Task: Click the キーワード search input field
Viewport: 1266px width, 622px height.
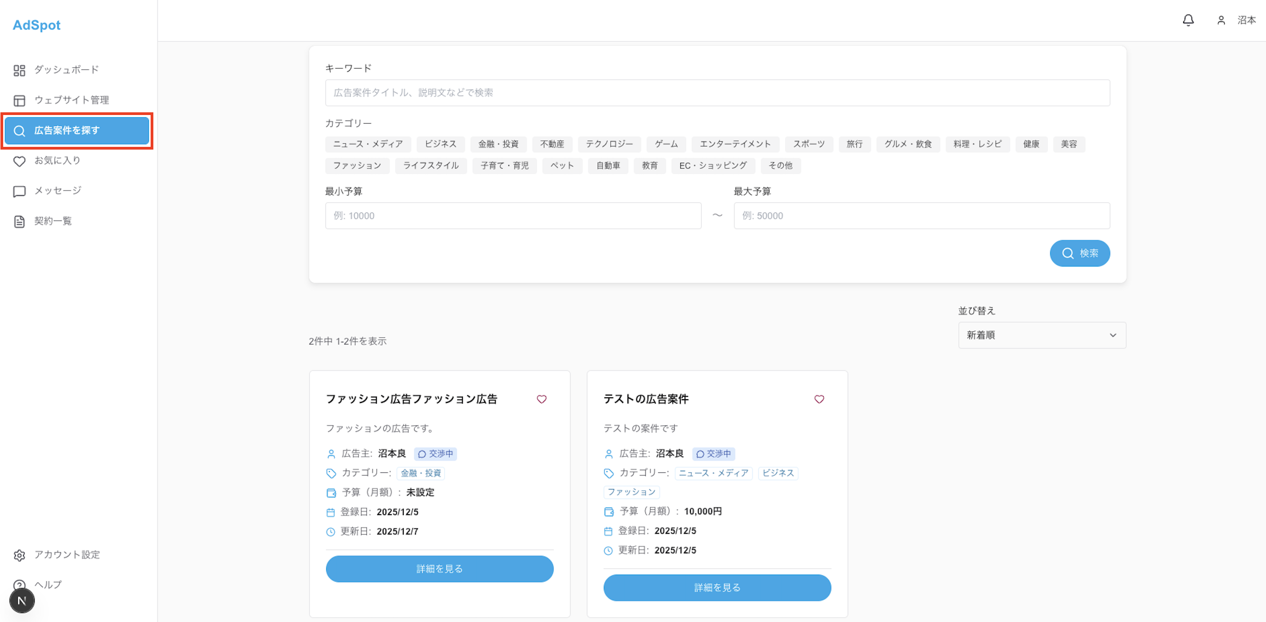Action: tap(717, 93)
